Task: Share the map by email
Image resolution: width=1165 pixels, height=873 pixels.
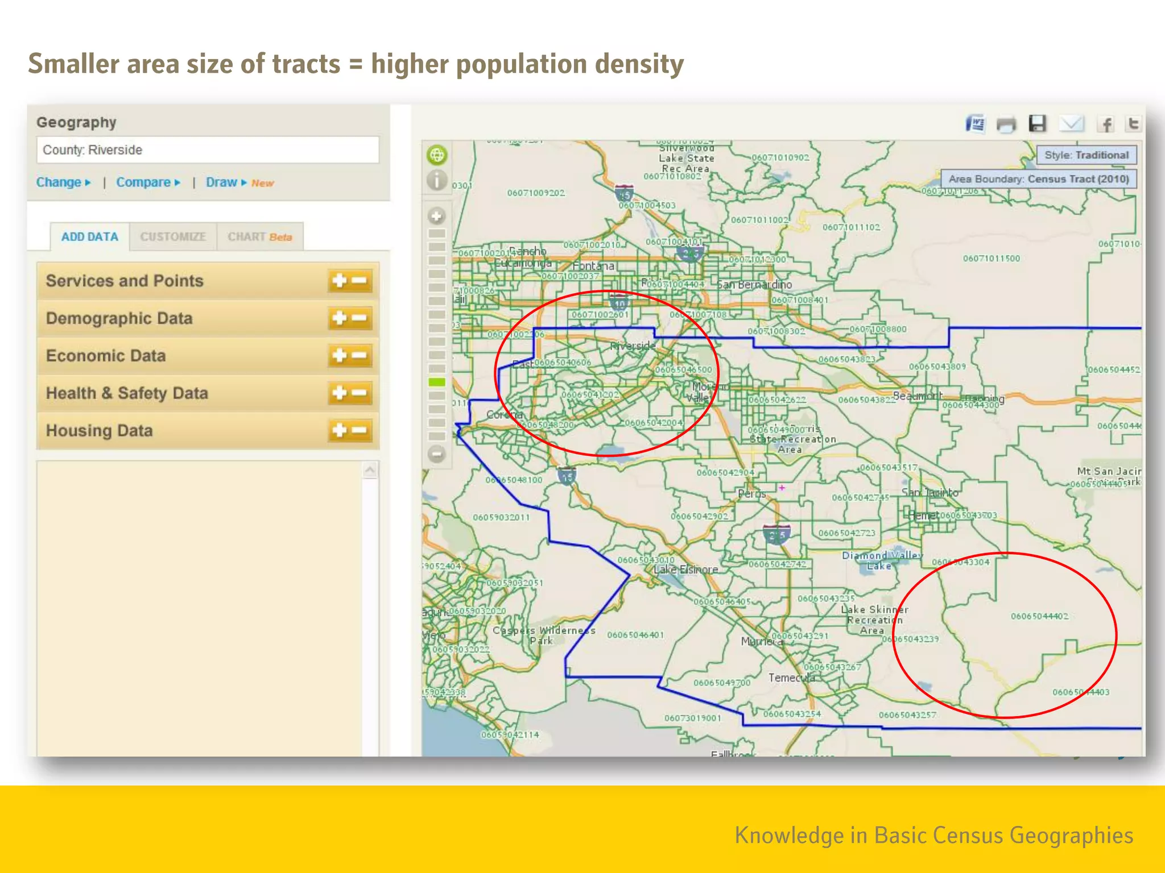Action: [1071, 123]
